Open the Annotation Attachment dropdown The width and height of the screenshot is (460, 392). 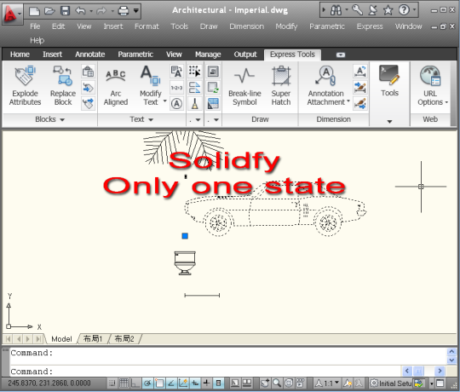tap(348, 101)
